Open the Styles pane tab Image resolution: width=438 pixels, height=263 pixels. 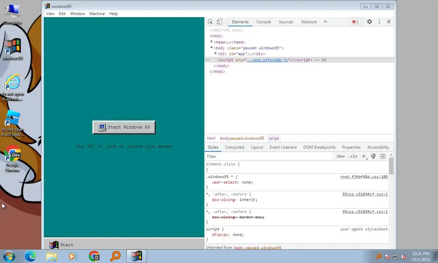[x=213, y=147]
